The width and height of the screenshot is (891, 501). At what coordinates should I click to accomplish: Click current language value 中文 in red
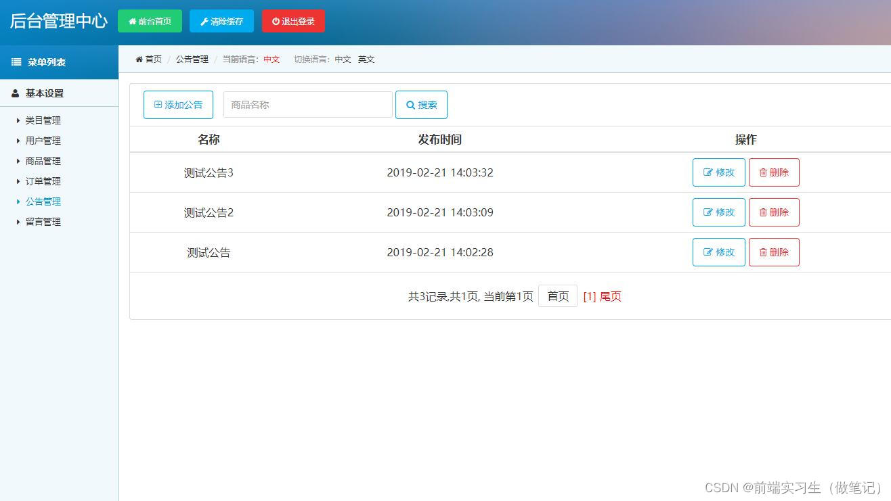pos(271,59)
